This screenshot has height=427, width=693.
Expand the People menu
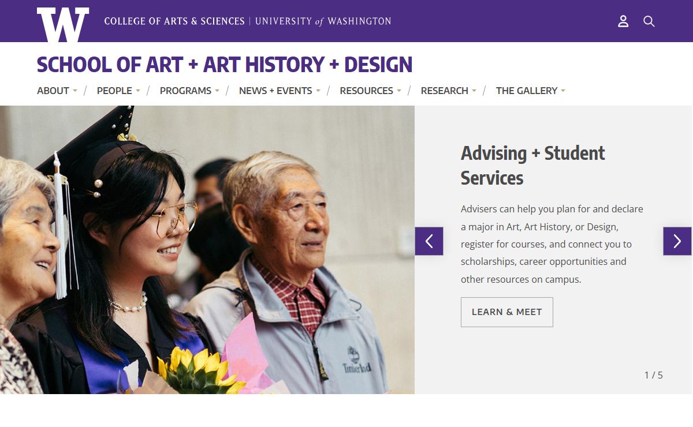pyautogui.click(x=118, y=91)
